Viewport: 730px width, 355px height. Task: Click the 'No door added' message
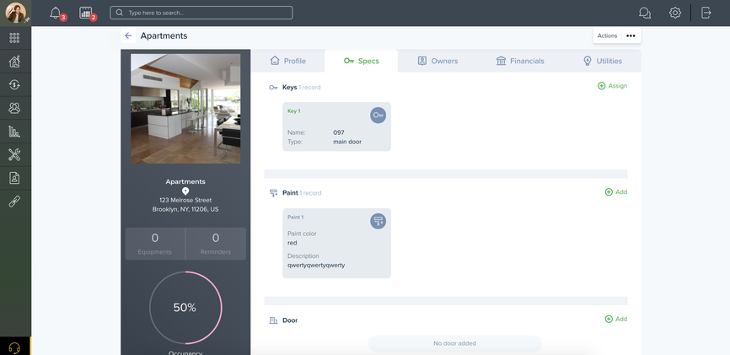[455, 343]
